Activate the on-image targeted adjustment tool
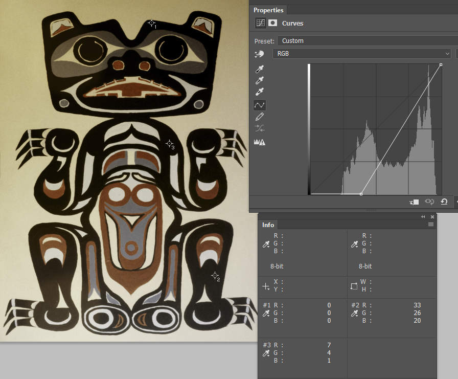Image resolution: width=458 pixels, height=379 pixels. pyautogui.click(x=259, y=54)
